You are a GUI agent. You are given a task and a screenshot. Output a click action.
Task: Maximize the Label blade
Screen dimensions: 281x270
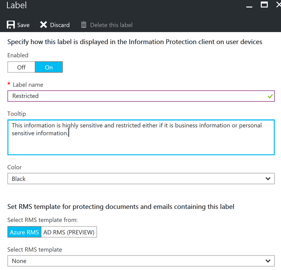coord(264,5)
